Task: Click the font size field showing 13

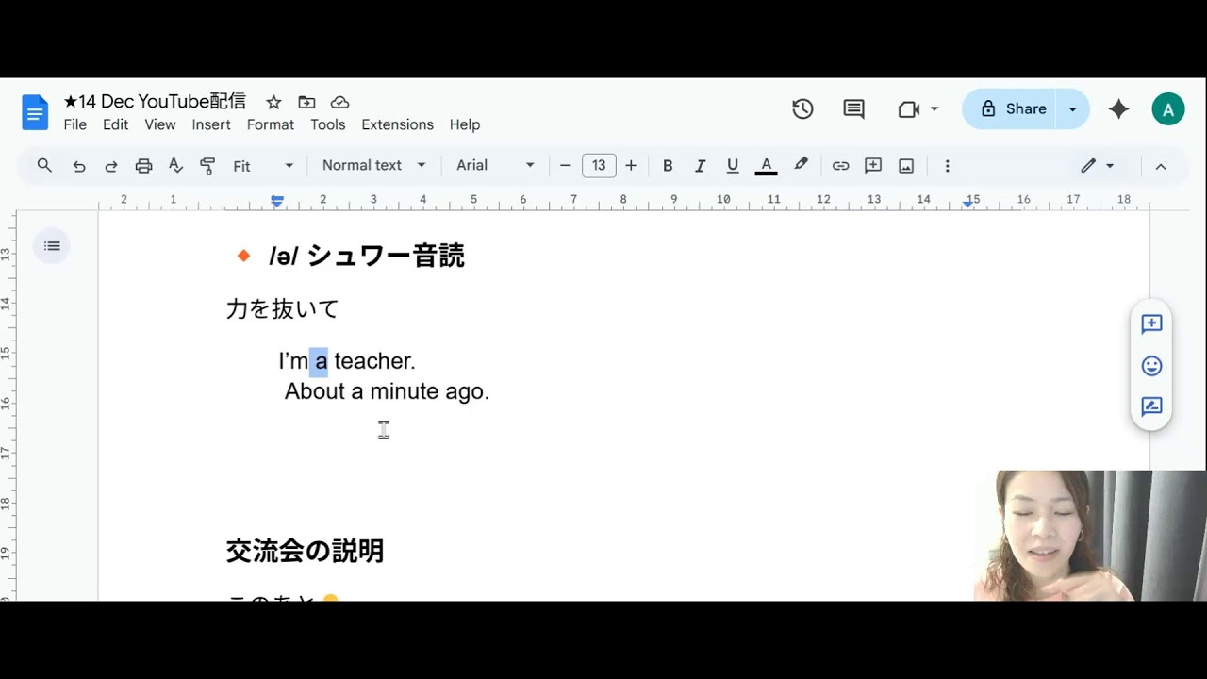Action: pos(599,166)
